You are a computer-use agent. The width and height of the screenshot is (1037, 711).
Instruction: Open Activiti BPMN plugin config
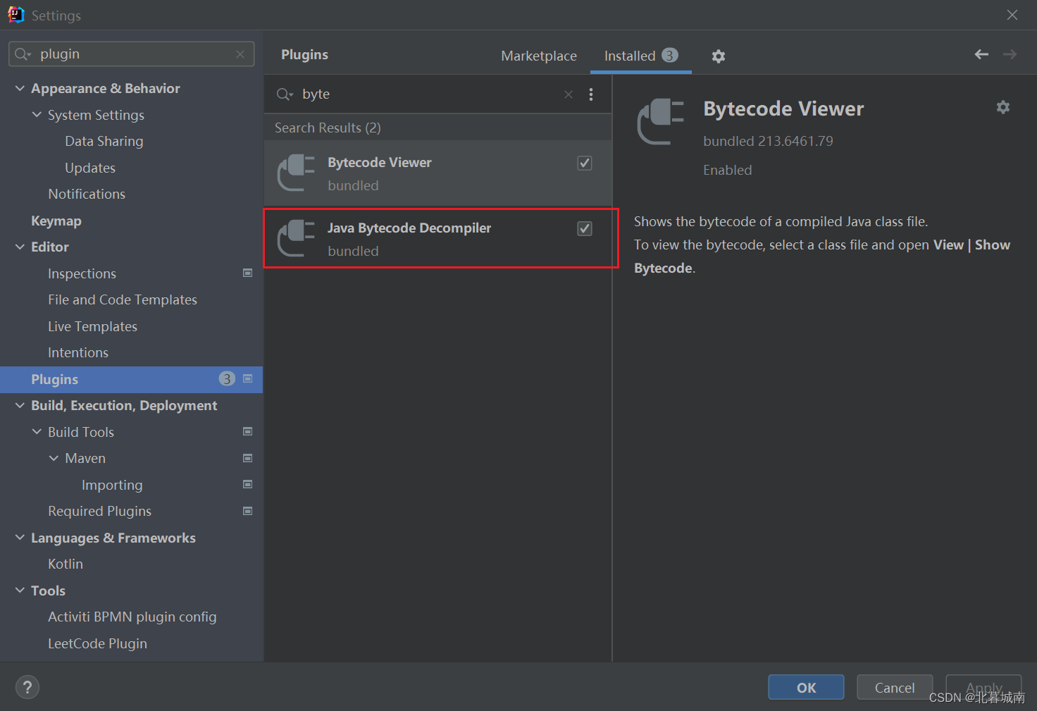[x=131, y=617]
